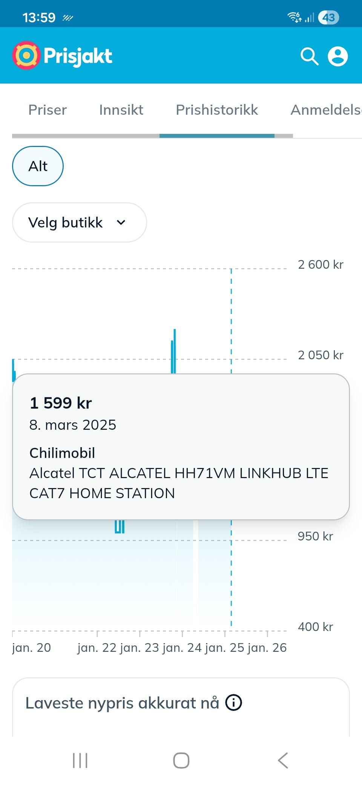
Task: Tap the Alcatel HH71VM product title
Action: coord(179,483)
